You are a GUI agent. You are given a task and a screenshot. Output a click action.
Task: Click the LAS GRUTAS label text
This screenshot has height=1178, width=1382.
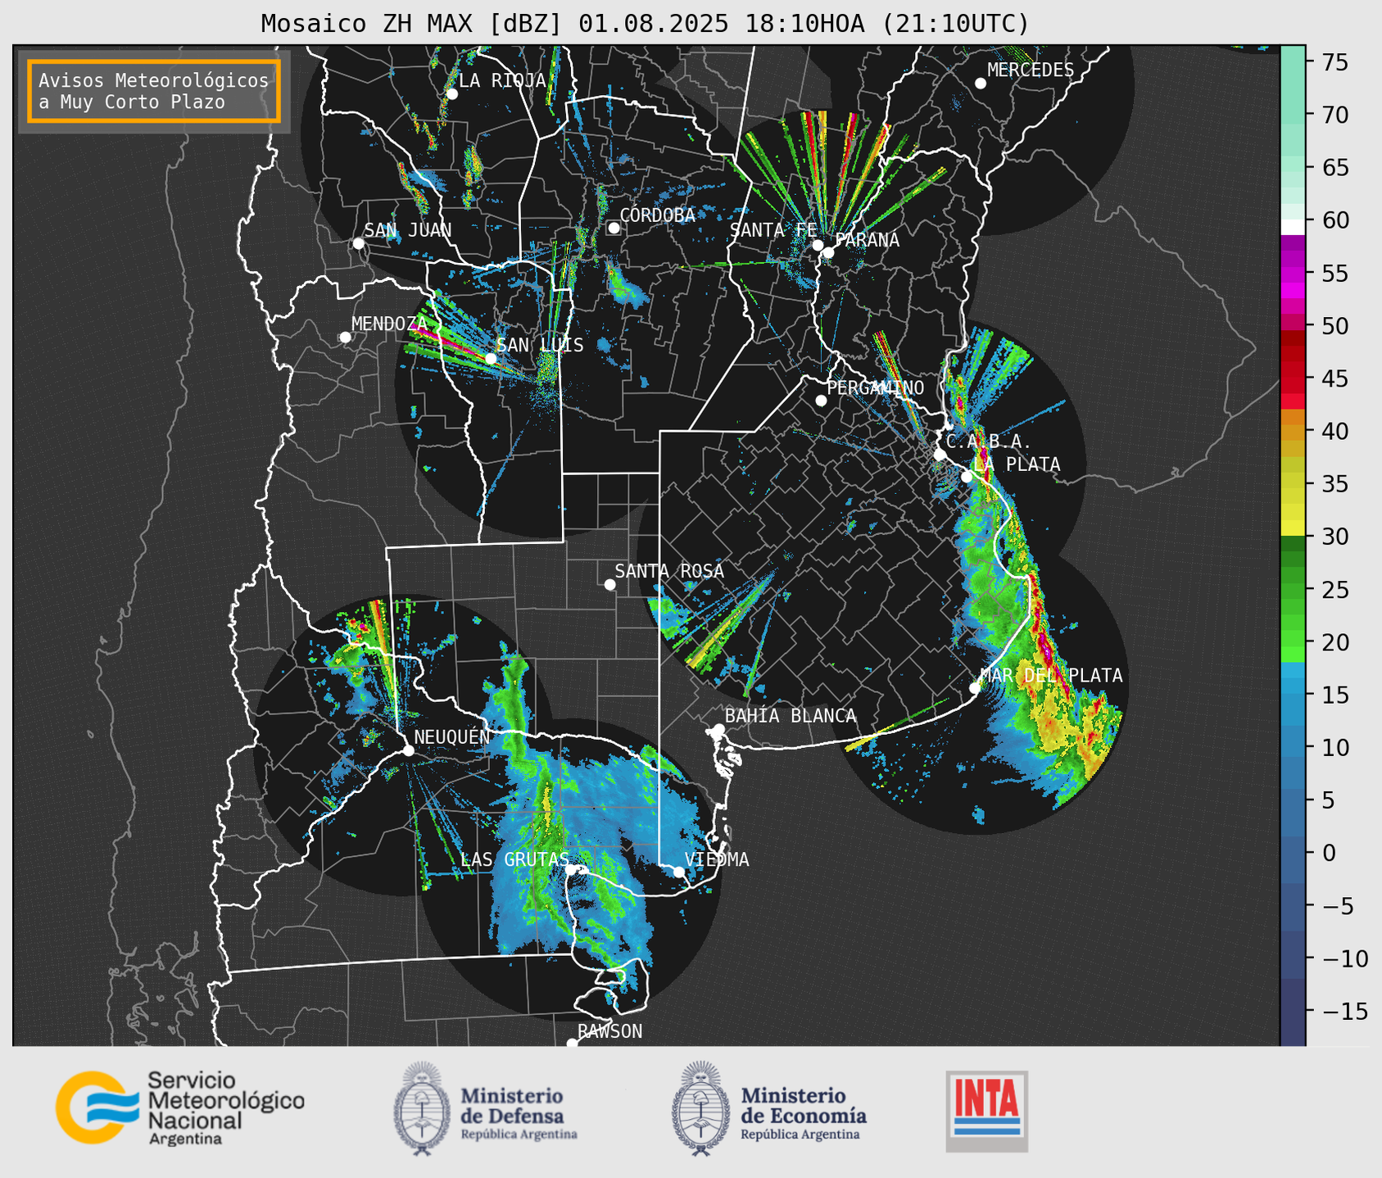pos(514,859)
